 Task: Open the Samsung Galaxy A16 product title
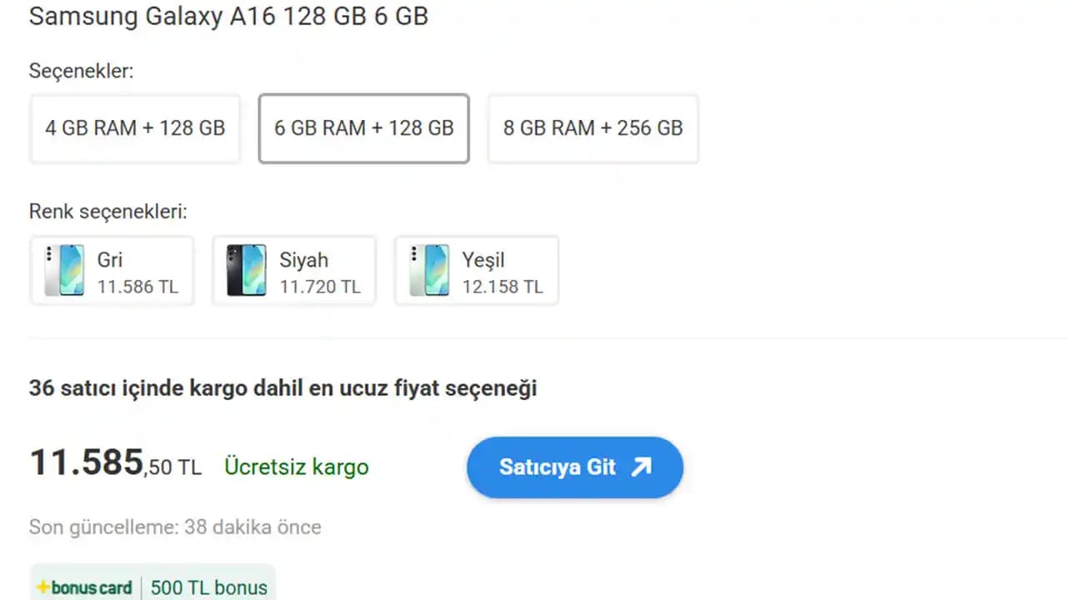228,16
